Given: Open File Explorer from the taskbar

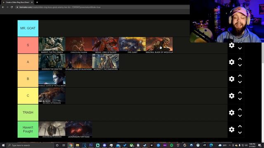Looking at the screenshot, I should [78, 145].
